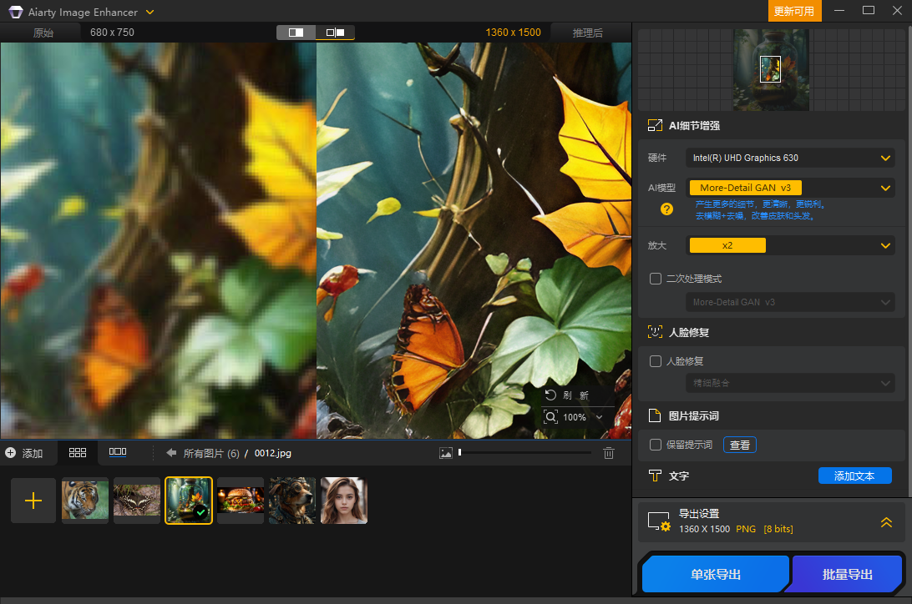Select the dog with goggles thumbnail
Viewport: 912px width, 604px height.
point(292,500)
